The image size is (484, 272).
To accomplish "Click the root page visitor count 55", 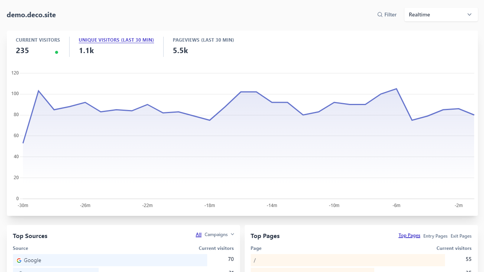I will point(469,259).
